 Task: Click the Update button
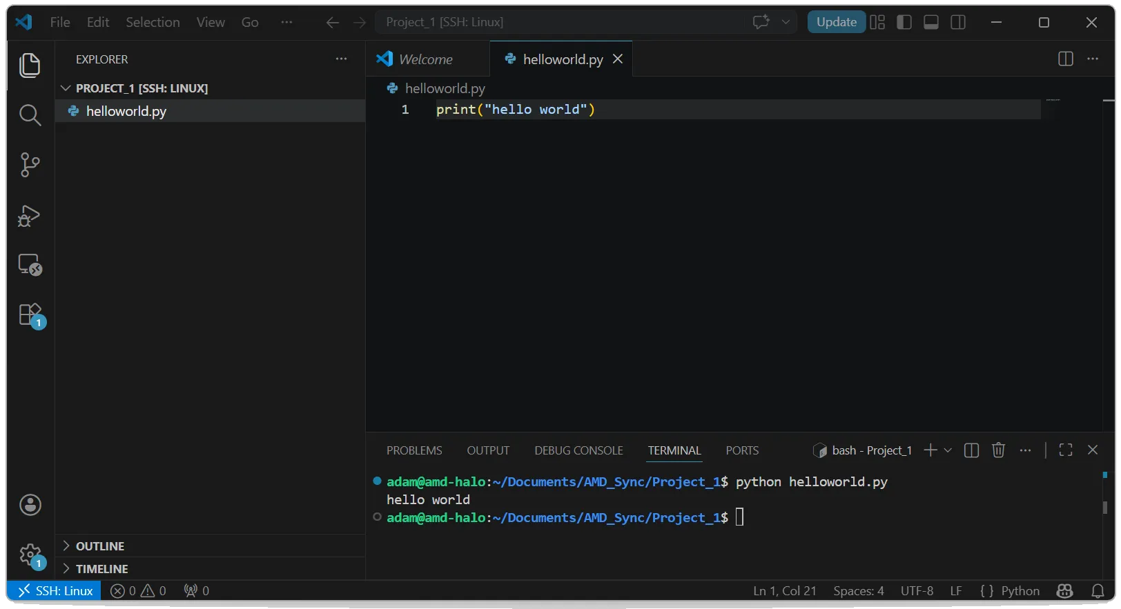837,22
